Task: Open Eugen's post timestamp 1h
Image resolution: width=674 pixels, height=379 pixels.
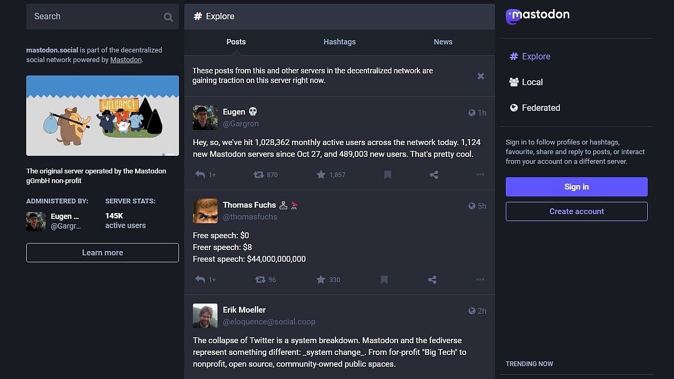Action: (x=477, y=113)
